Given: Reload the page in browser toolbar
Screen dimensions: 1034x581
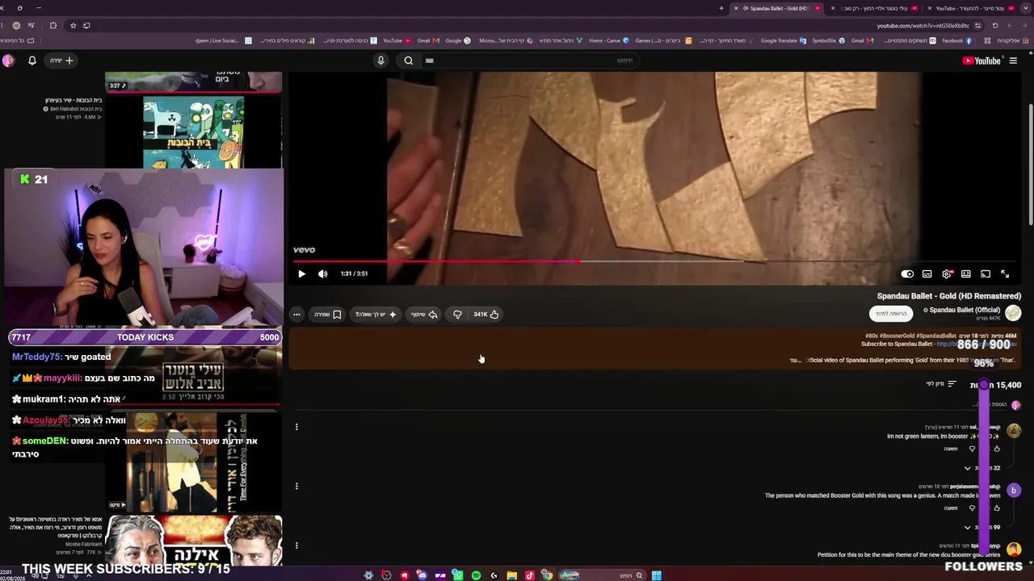Looking at the screenshot, I should (x=994, y=26).
